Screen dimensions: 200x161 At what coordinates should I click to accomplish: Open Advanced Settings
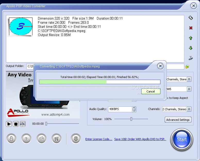coord(178,120)
